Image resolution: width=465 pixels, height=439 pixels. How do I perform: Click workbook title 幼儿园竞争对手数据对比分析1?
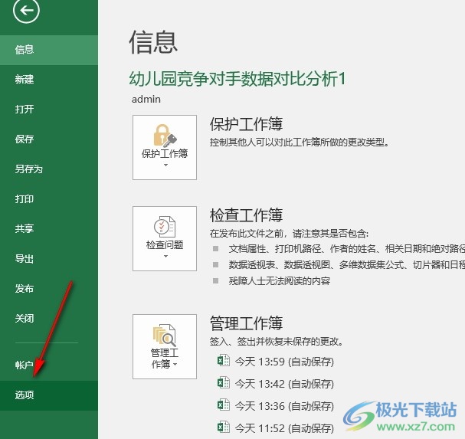click(237, 79)
